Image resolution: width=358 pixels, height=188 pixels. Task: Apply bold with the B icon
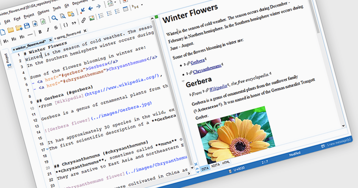tap(40, 32)
